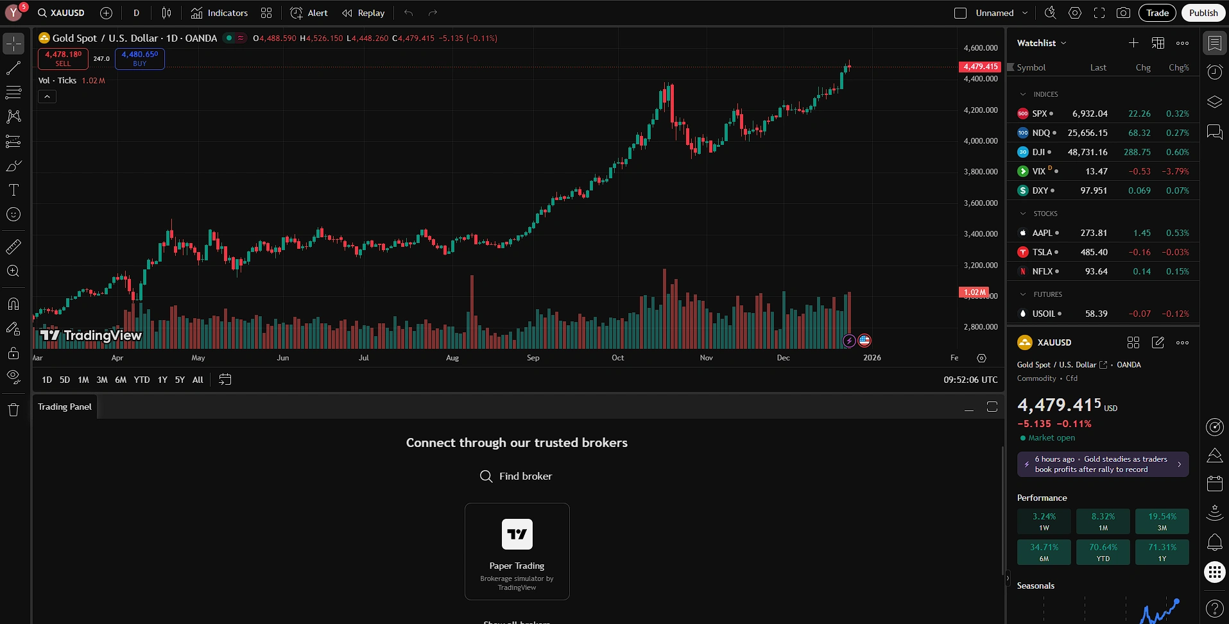Toggle stay in drawing mode
This screenshot has width=1229, height=624.
[x=13, y=328]
